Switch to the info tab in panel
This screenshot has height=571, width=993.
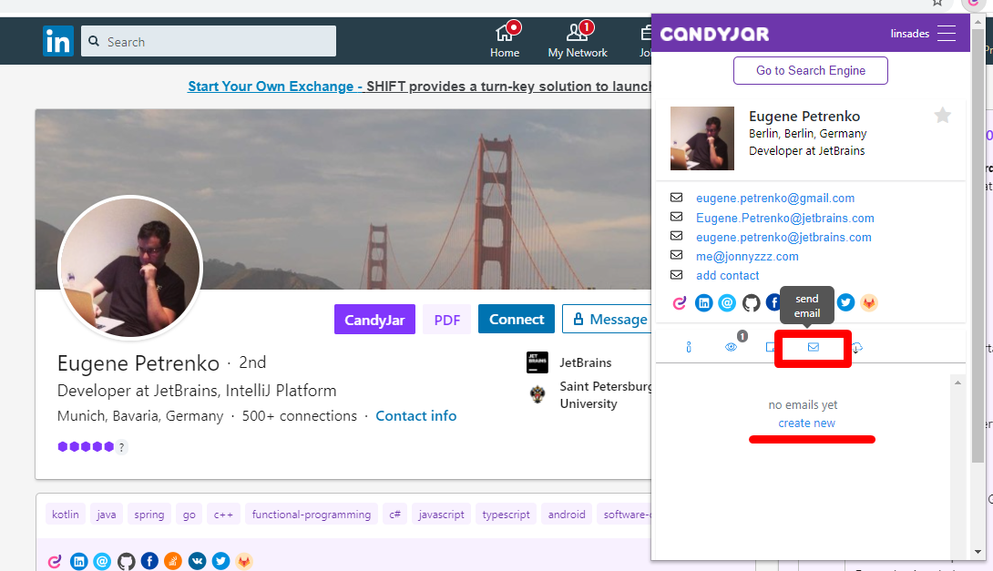(689, 347)
